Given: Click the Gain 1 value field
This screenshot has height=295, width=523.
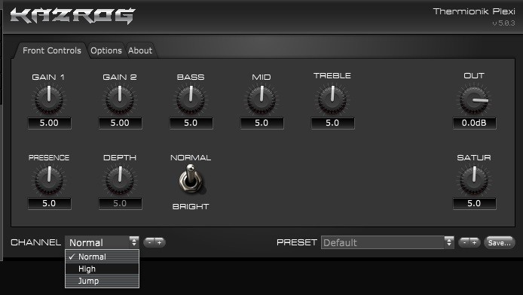Looking at the screenshot, I should (x=50, y=123).
